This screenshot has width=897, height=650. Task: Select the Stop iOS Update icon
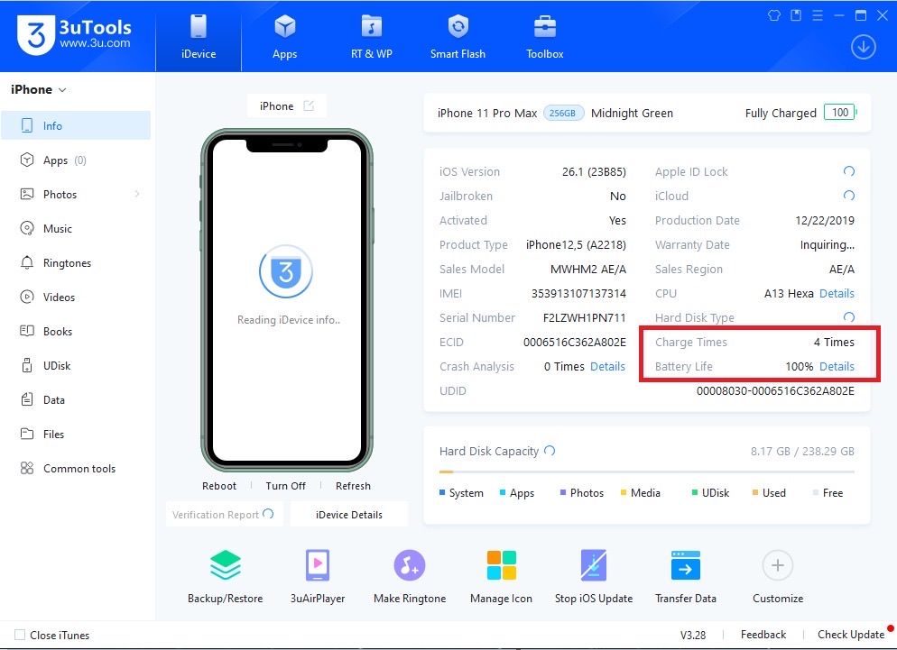point(593,566)
